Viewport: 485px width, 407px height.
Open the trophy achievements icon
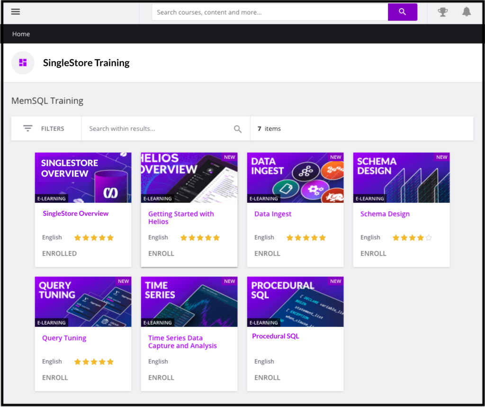pos(442,12)
